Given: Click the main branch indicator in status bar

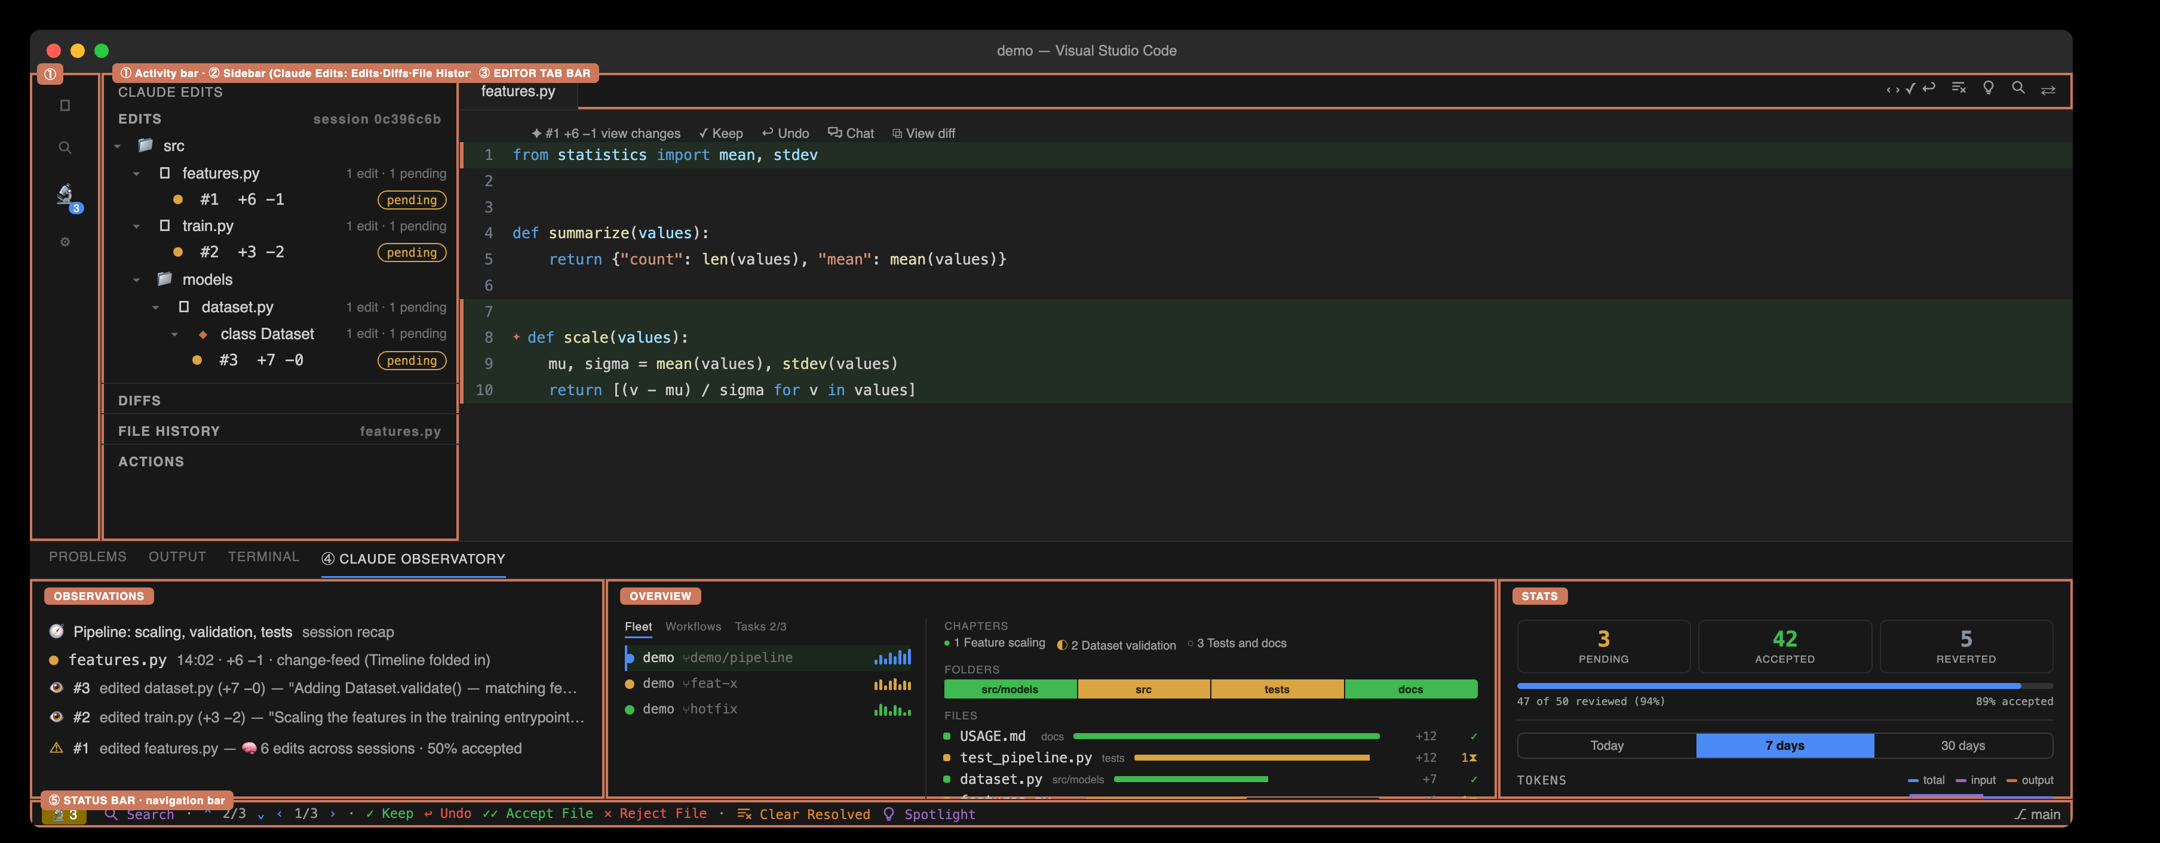Looking at the screenshot, I should pos(2038,814).
